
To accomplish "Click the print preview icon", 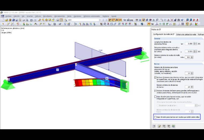I will 27,20.
